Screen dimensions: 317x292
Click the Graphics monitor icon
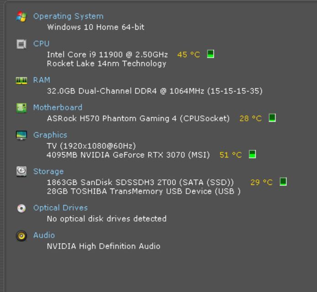click(21, 135)
